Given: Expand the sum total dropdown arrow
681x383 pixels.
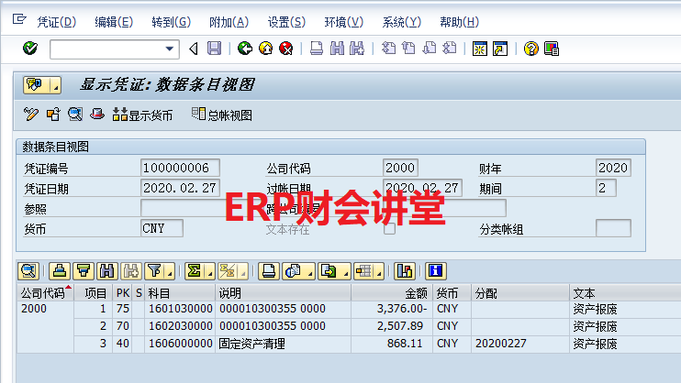Looking at the screenshot, I should tap(210, 271).
